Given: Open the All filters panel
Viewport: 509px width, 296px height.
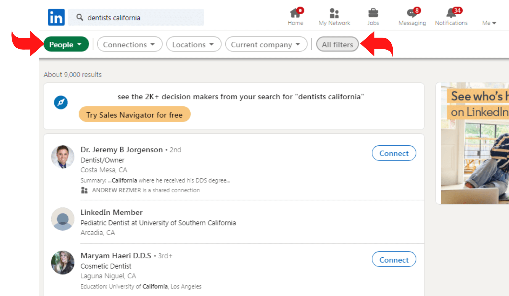Looking at the screenshot, I should [337, 44].
